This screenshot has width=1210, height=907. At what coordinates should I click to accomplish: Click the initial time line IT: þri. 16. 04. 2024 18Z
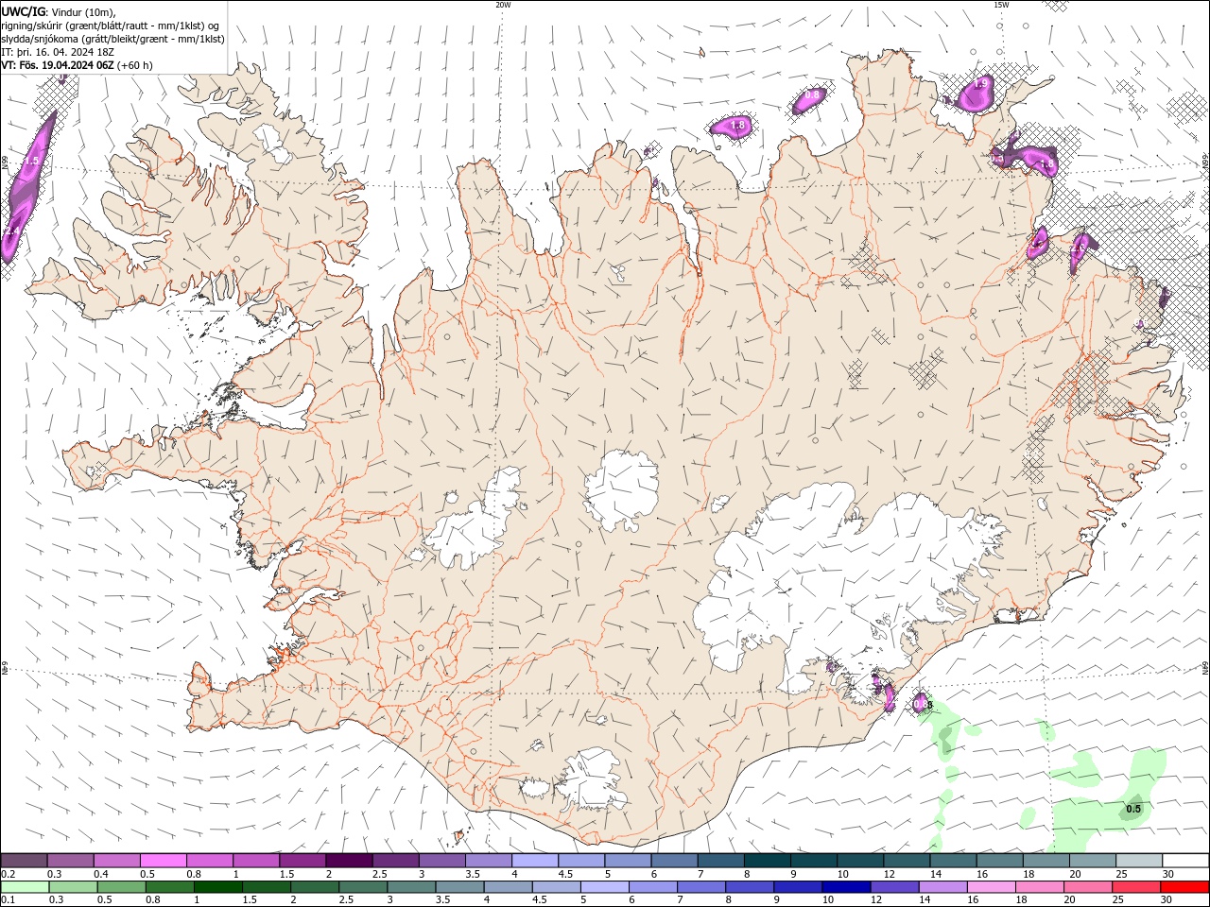point(58,52)
